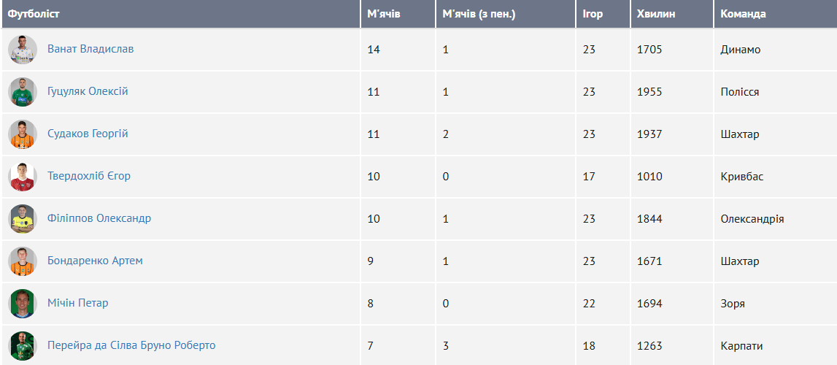Viewport: 837px width, 365px height.
Task: Open Бондаренко Артем player page
Action: click(95, 261)
